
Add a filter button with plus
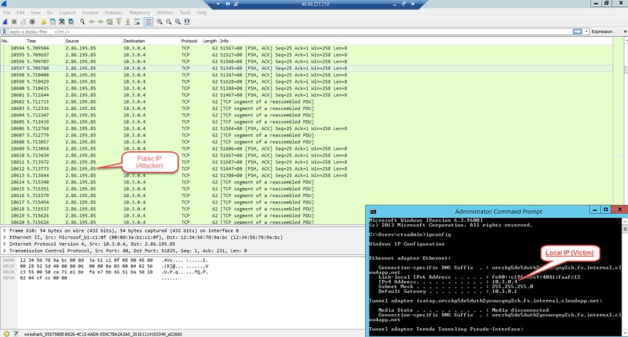[x=625, y=32]
